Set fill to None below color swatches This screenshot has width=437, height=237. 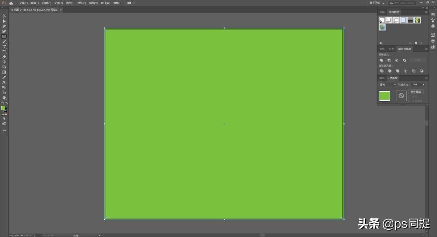(x=6, y=114)
